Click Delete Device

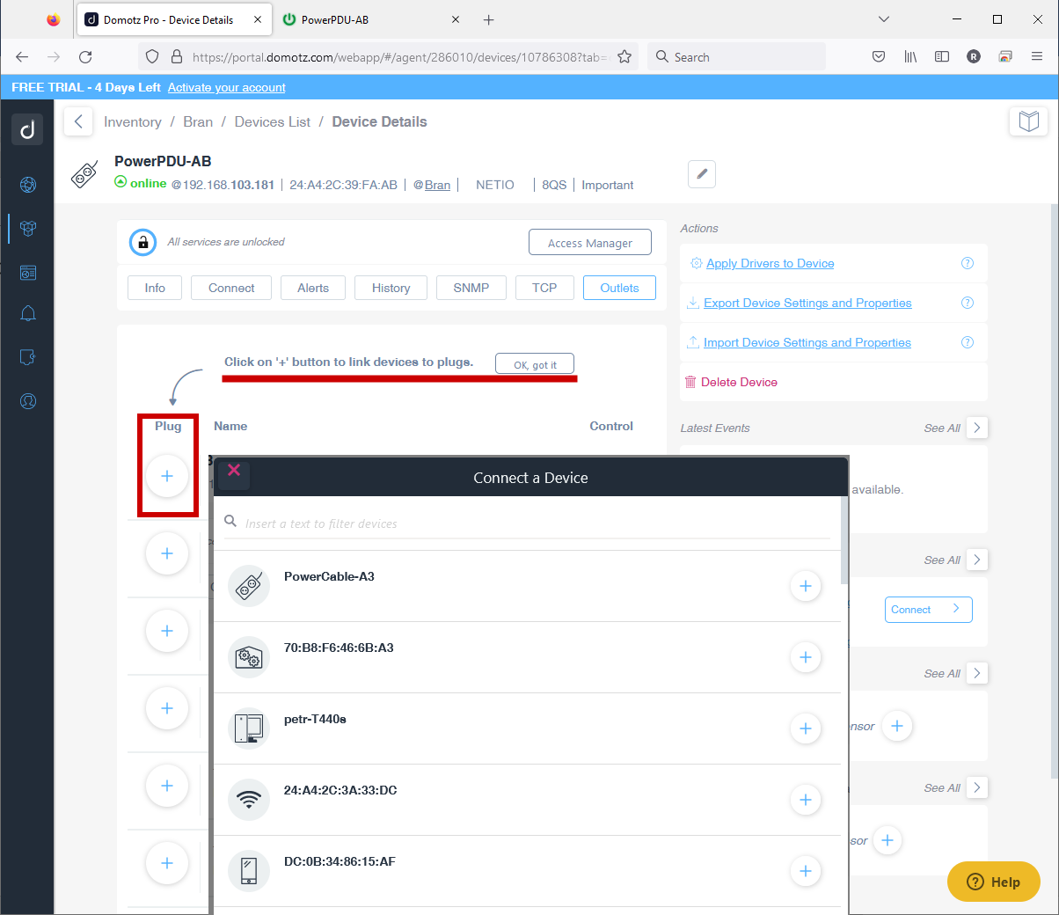click(x=739, y=382)
